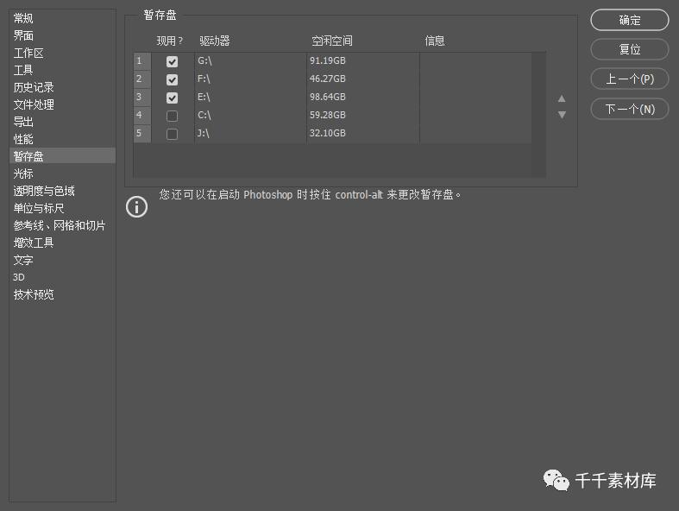
Task: Click the 98.64GB free space value
Action: pos(328,97)
